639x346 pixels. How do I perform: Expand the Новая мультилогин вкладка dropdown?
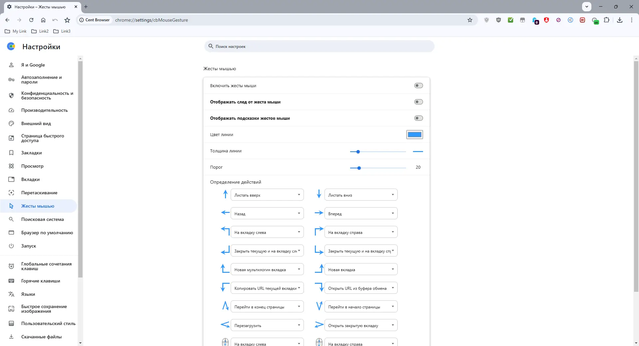tap(267, 269)
